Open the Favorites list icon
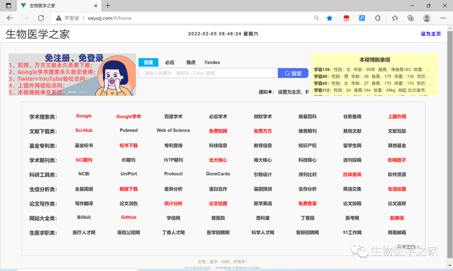Image resolution: width=453 pixels, height=271 pixels. pos(395,18)
